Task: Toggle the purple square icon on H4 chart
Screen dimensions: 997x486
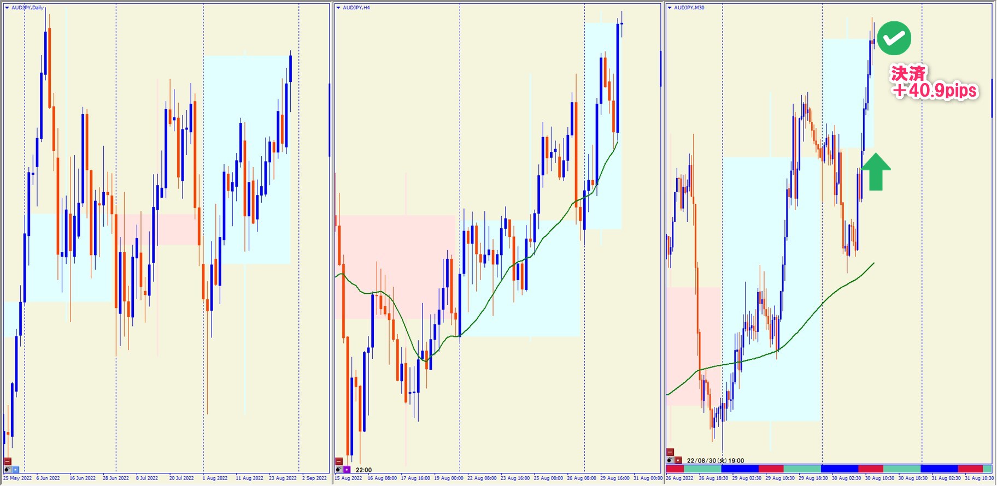Action: click(347, 469)
